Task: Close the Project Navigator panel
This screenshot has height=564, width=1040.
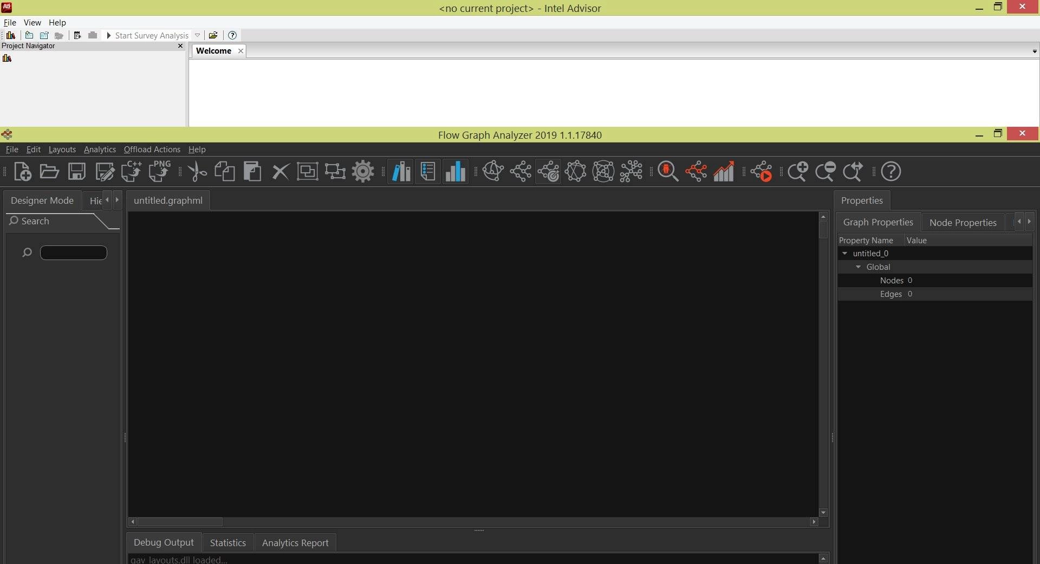Action: (180, 46)
